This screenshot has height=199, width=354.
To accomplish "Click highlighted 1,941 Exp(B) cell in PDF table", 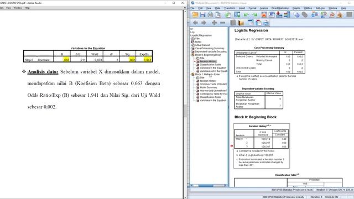I will (x=148, y=60).
